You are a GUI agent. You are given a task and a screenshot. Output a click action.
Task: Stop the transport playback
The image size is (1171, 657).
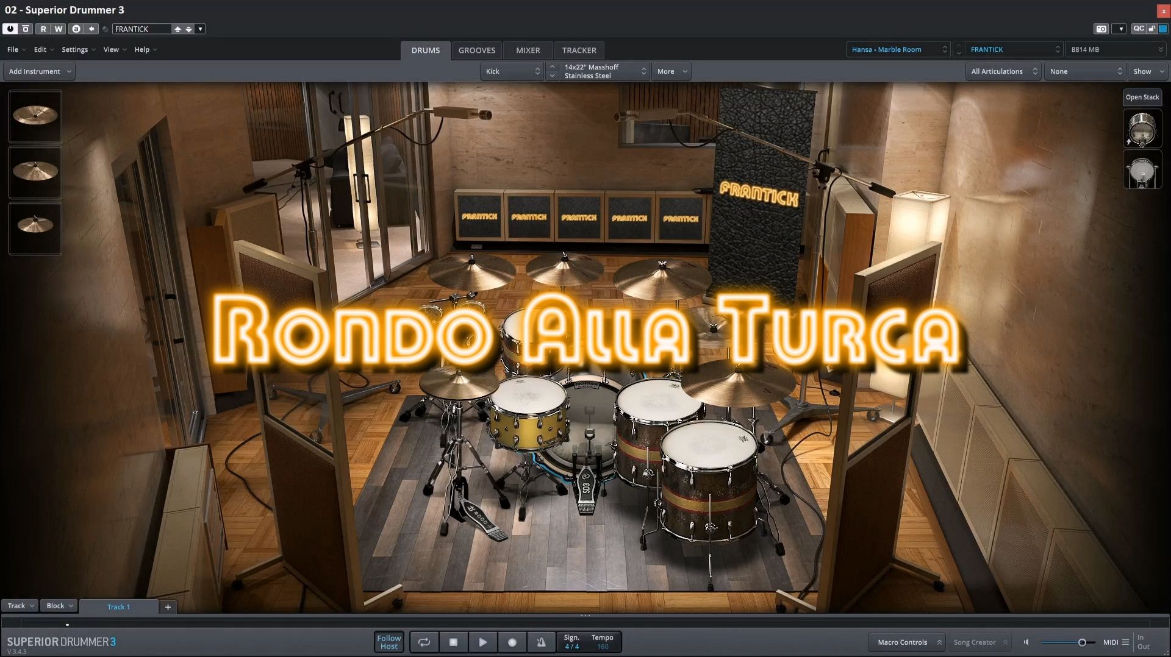pos(453,642)
